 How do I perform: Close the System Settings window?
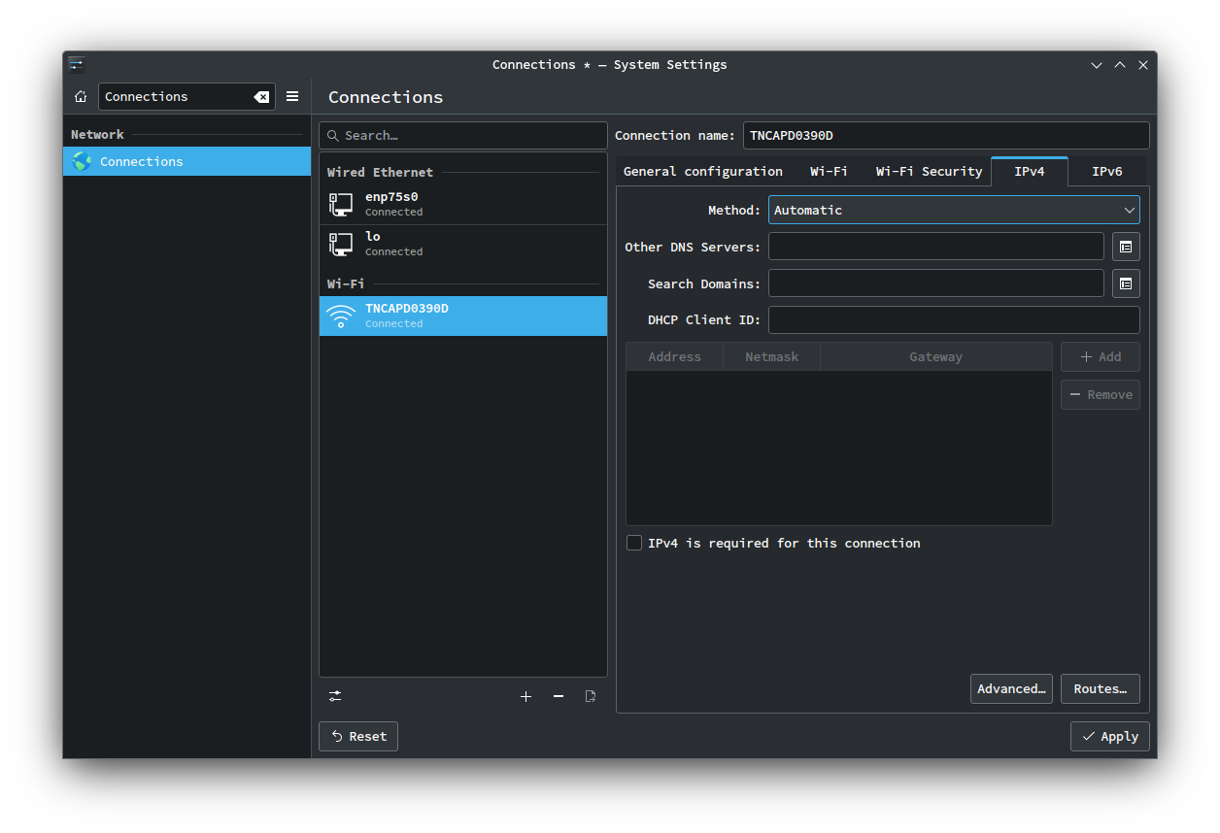click(1143, 65)
